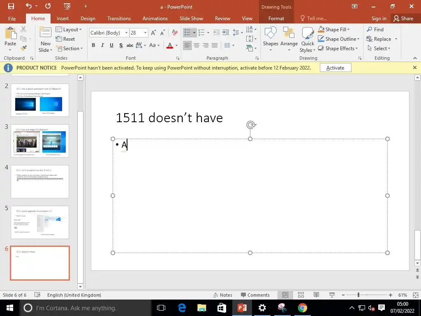Increase list indent level
421x316 pixels.
point(226,33)
